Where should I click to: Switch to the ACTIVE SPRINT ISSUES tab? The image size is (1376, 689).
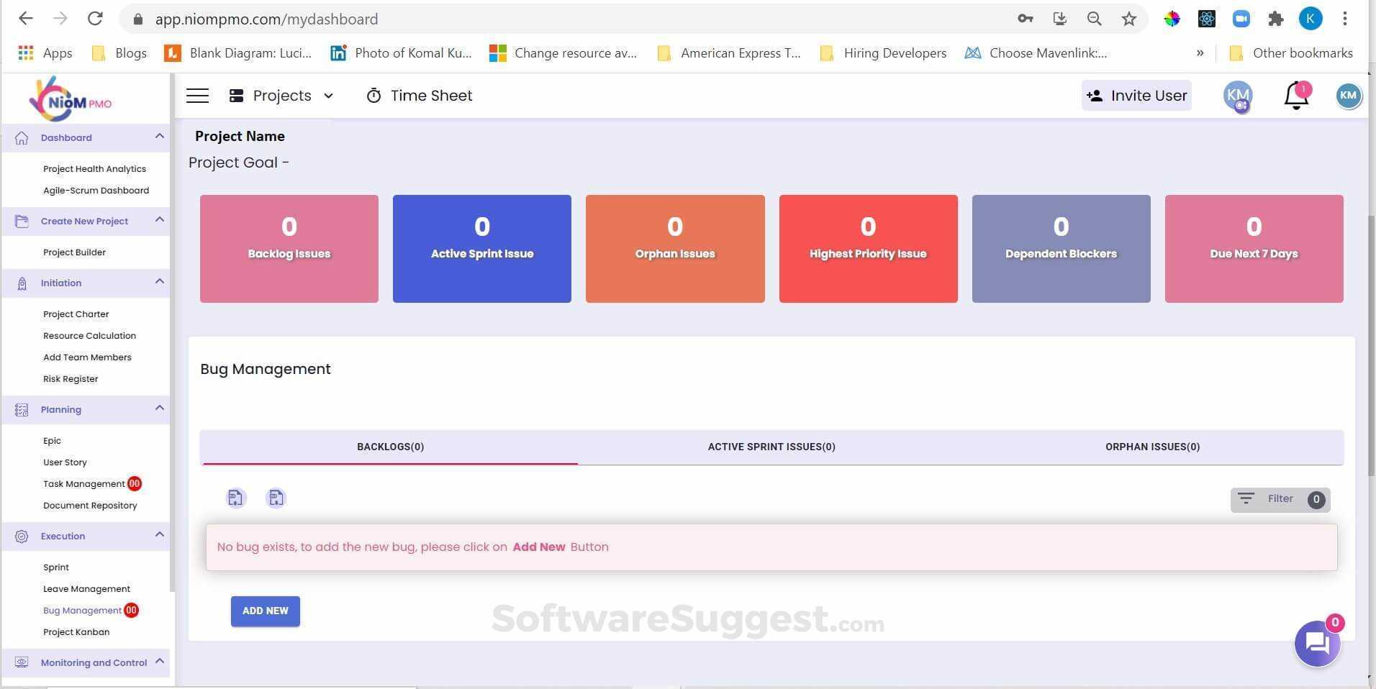[x=771, y=446]
